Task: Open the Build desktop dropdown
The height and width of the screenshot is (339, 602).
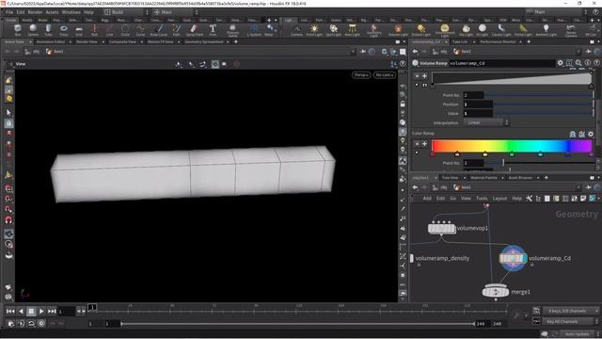Action: pos(126,12)
